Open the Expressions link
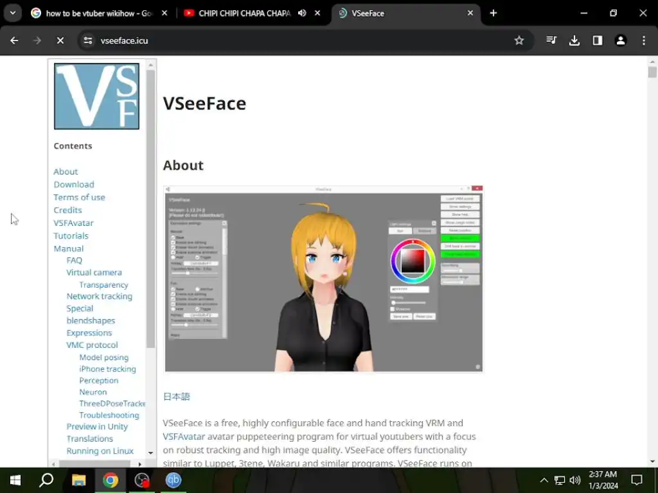The image size is (658, 493). pos(89,333)
